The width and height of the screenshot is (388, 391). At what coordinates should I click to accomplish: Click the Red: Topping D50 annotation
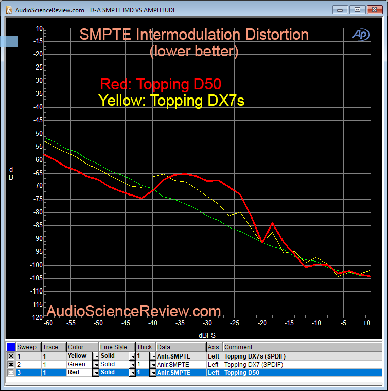(160, 84)
